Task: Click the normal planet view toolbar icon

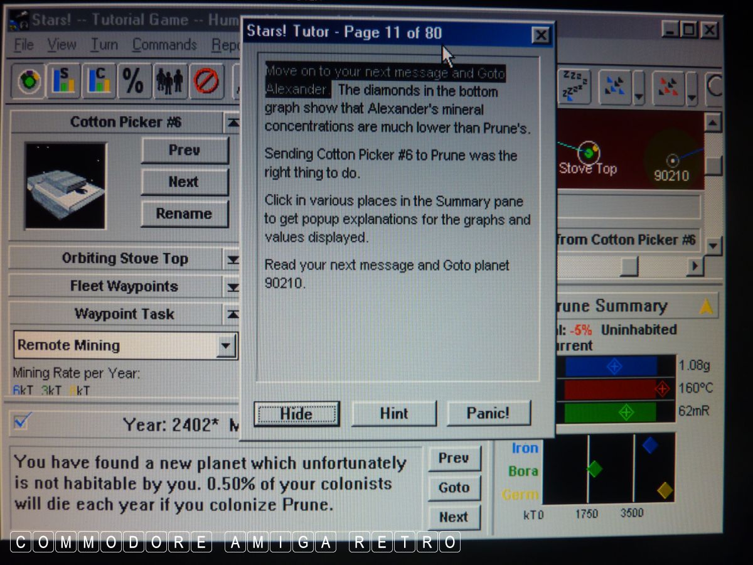Action: (x=27, y=82)
